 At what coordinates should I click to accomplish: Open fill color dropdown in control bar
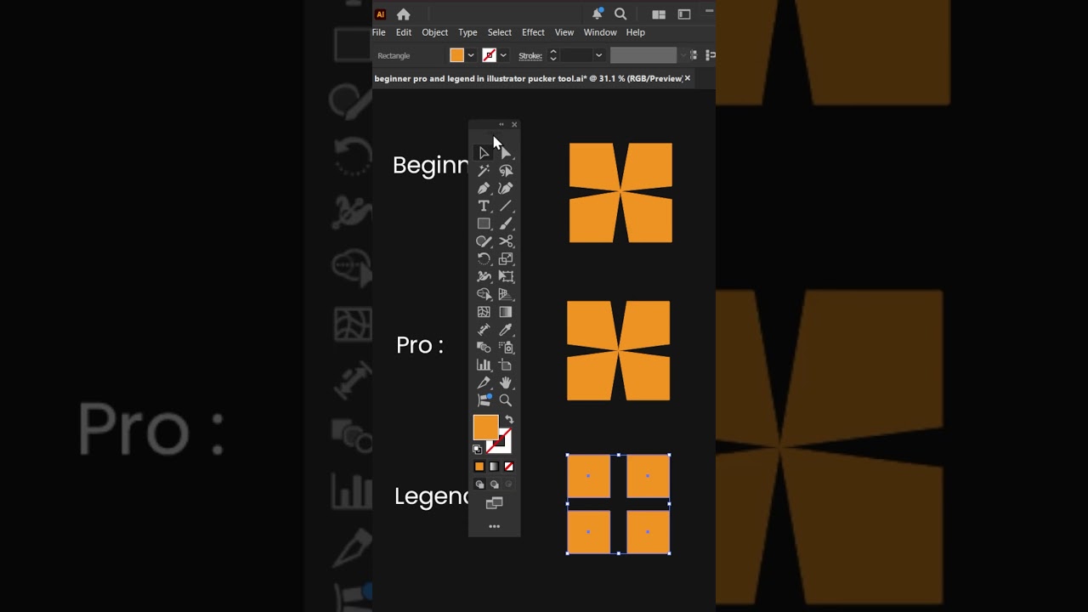(x=471, y=55)
